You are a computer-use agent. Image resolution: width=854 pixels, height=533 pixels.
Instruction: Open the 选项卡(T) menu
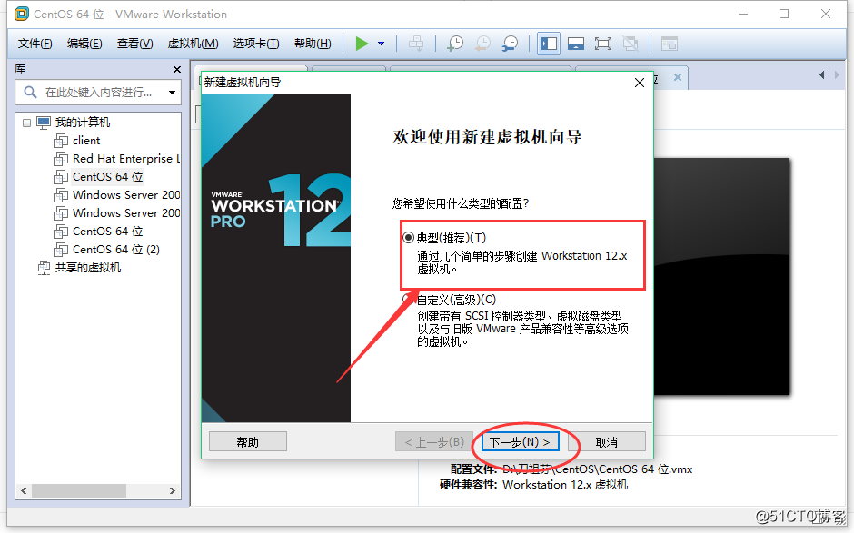(x=256, y=44)
